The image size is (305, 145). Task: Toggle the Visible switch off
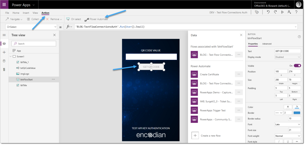pyautogui.click(x=298, y=66)
